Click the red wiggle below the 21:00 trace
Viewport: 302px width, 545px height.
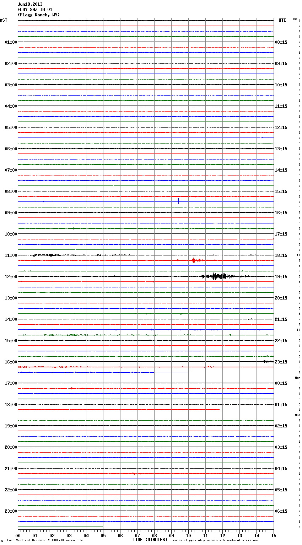pyautogui.click(x=132, y=474)
